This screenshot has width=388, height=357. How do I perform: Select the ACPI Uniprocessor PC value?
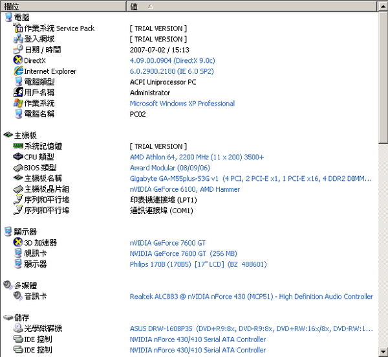point(163,82)
